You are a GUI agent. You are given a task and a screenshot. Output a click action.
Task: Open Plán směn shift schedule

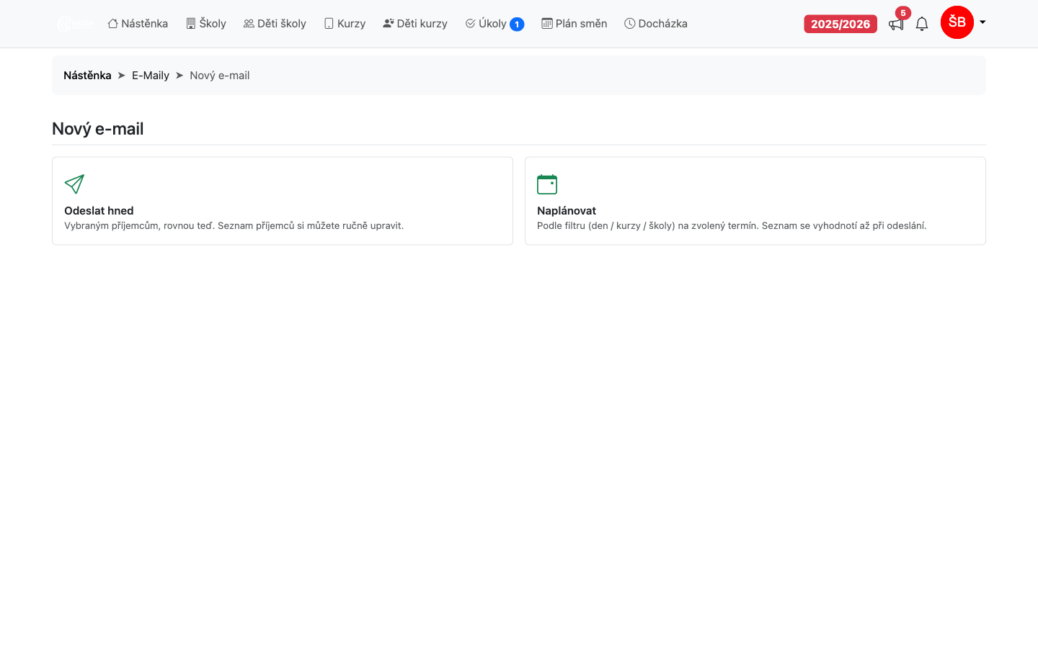pos(575,24)
